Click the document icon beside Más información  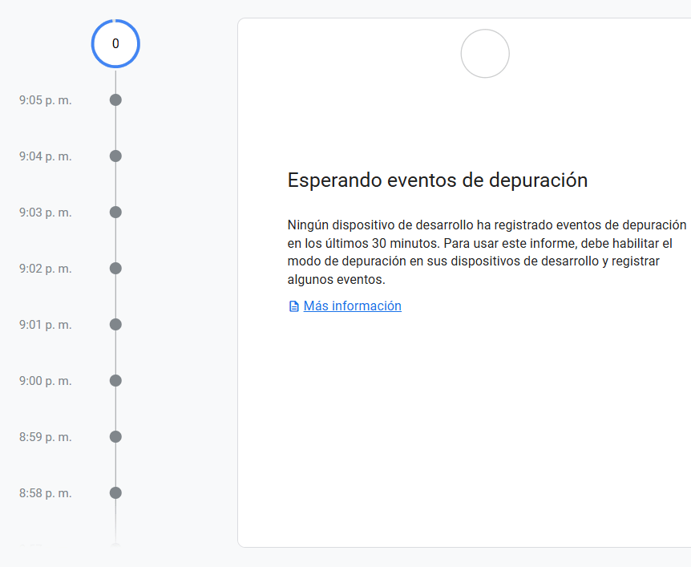pos(293,306)
